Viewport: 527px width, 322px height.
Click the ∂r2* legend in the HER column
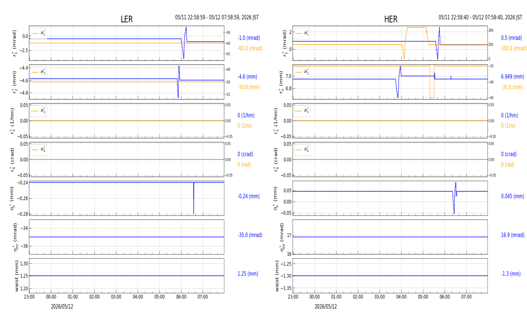[x=302, y=72]
